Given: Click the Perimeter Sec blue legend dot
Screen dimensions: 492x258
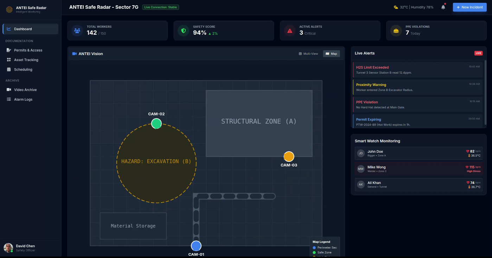Looking at the screenshot, I should pyautogui.click(x=314, y=247).
